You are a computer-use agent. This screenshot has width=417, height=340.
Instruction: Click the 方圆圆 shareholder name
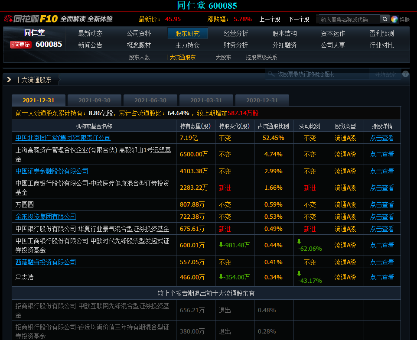(x=24, y=204)
